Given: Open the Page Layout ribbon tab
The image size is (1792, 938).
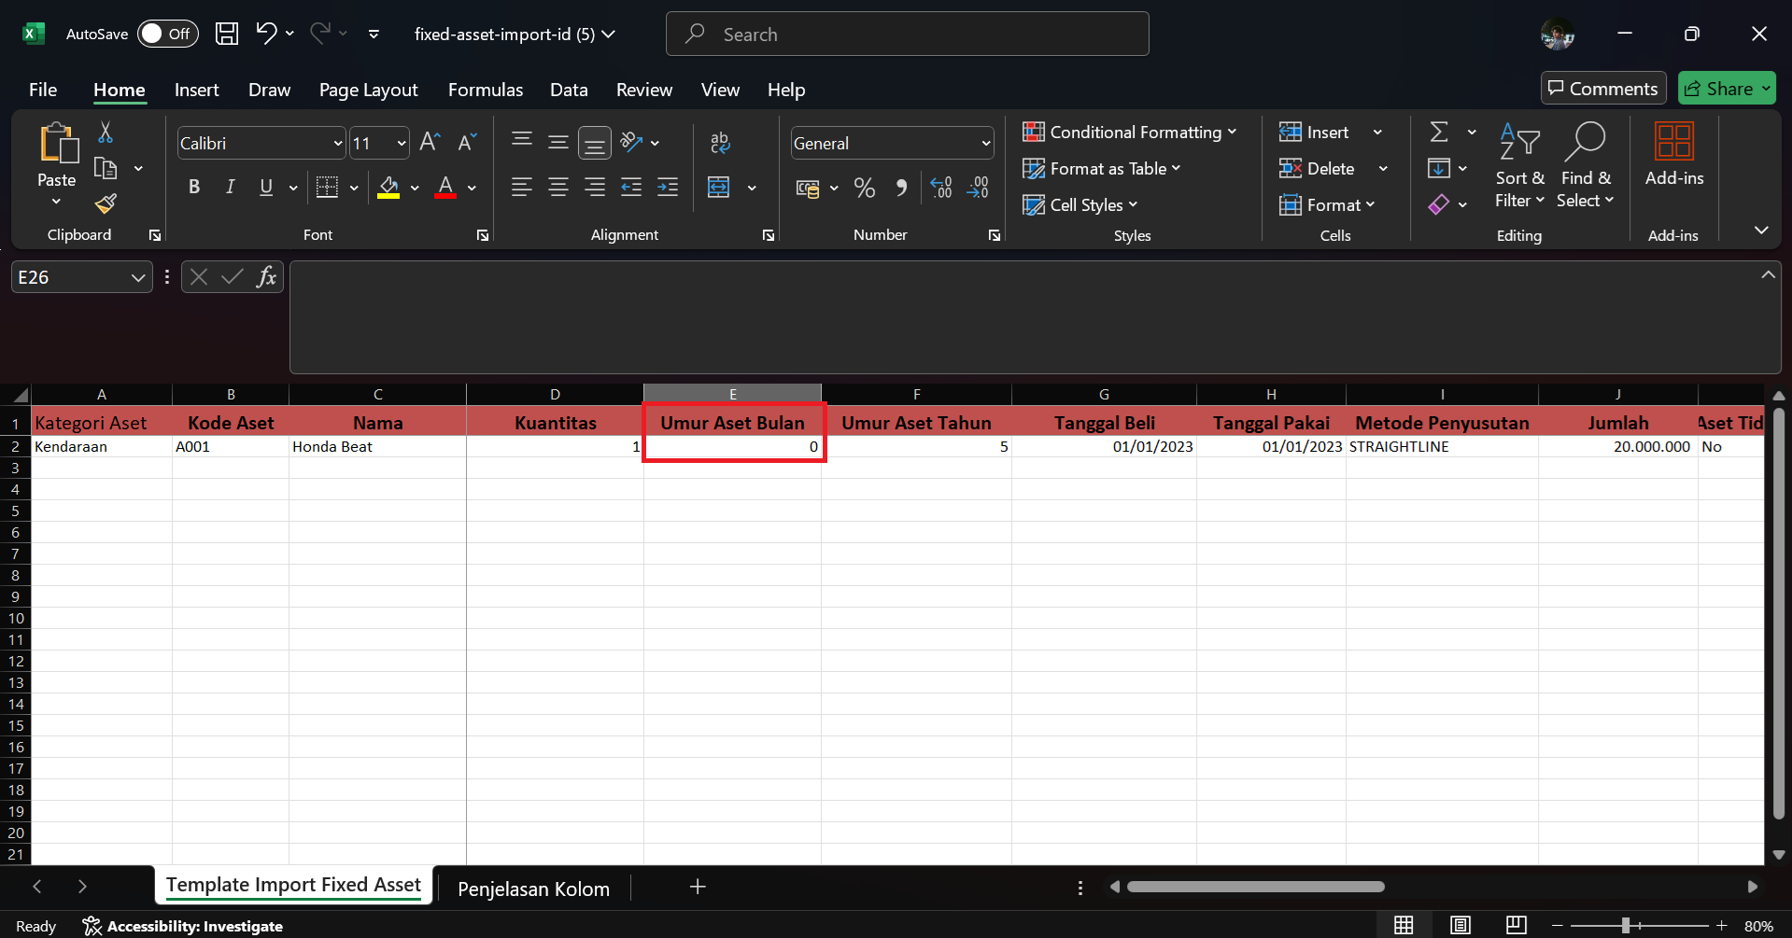Looking at the screenshot, I should point(368,91).
